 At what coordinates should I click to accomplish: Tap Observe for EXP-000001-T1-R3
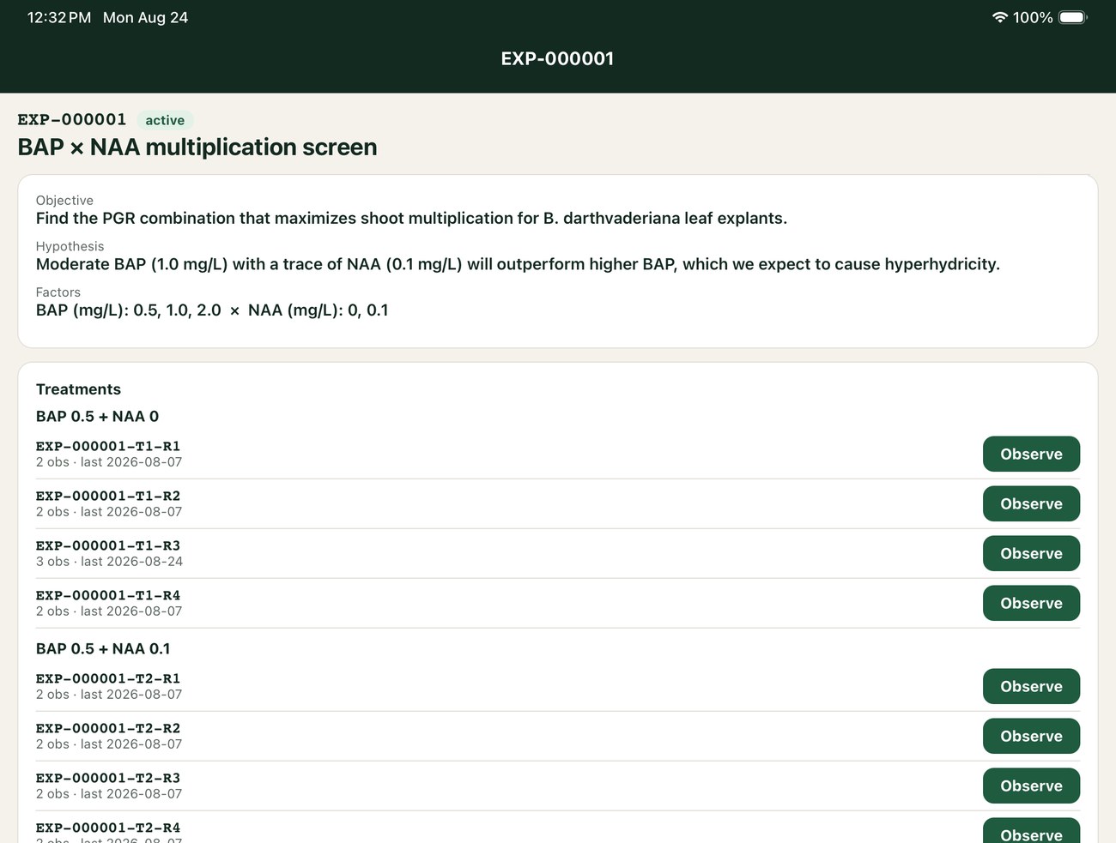pos(1031,553)
